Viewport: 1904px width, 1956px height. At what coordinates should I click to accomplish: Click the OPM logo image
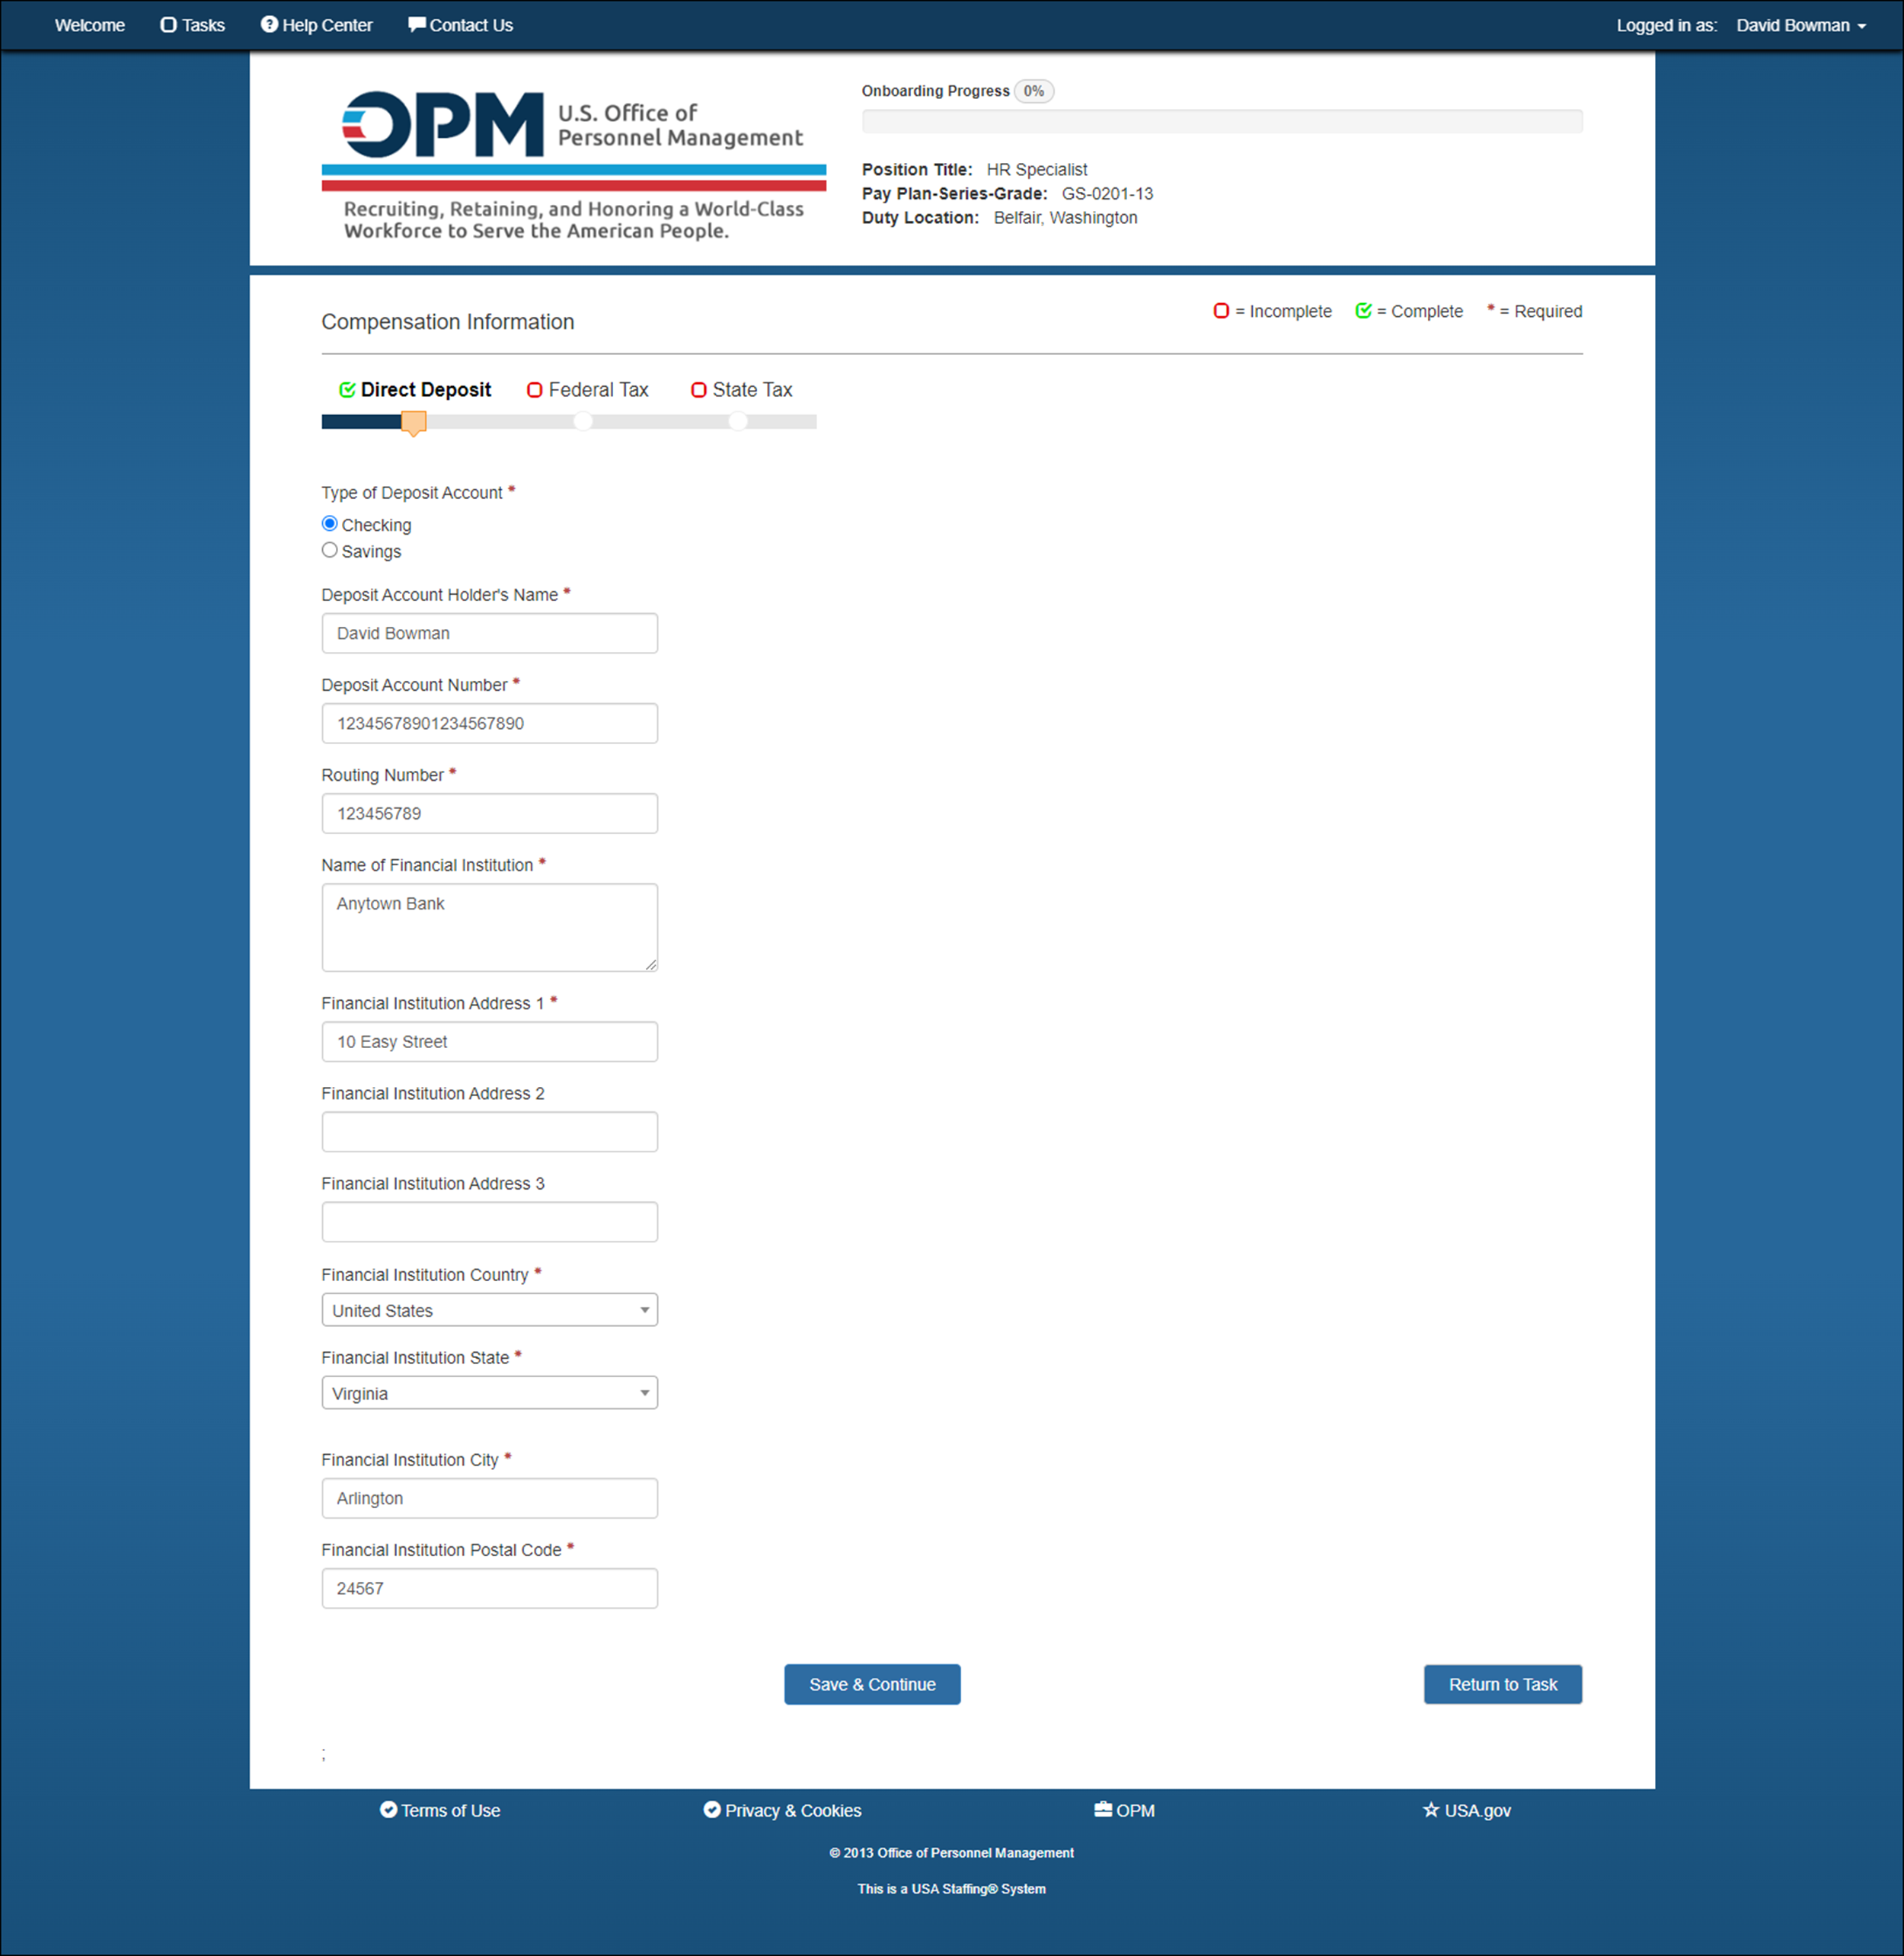(x=574, y=166)
